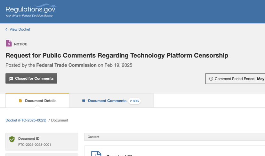Click the blue Document Comments chat icon
This screenshot has height=156, width=265.
(84, 101)
